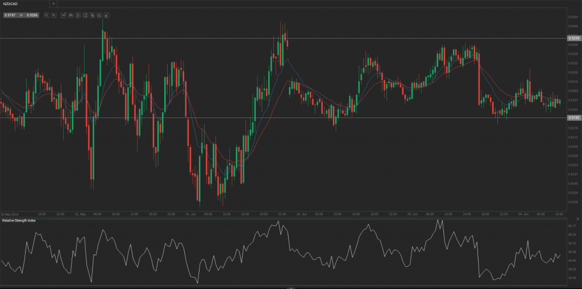Click the handle at bottom of window
Screen dimensions: 582x289
[290, 287]
